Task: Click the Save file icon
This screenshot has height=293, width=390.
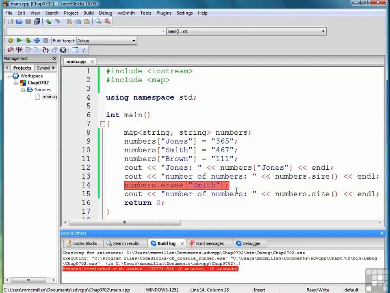Action: 28,22
